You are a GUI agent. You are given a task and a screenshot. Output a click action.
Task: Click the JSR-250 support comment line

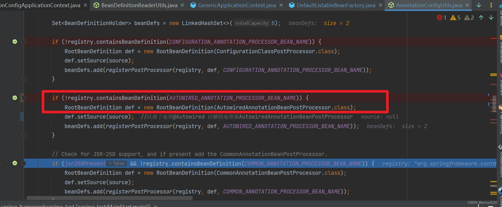[190, 154]
